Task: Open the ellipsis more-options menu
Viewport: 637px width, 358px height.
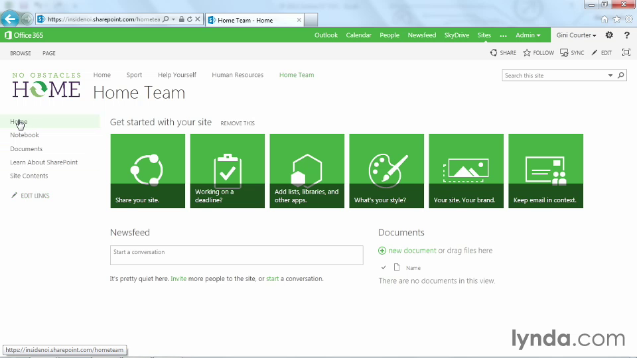Action: click(x=504, y=36)
